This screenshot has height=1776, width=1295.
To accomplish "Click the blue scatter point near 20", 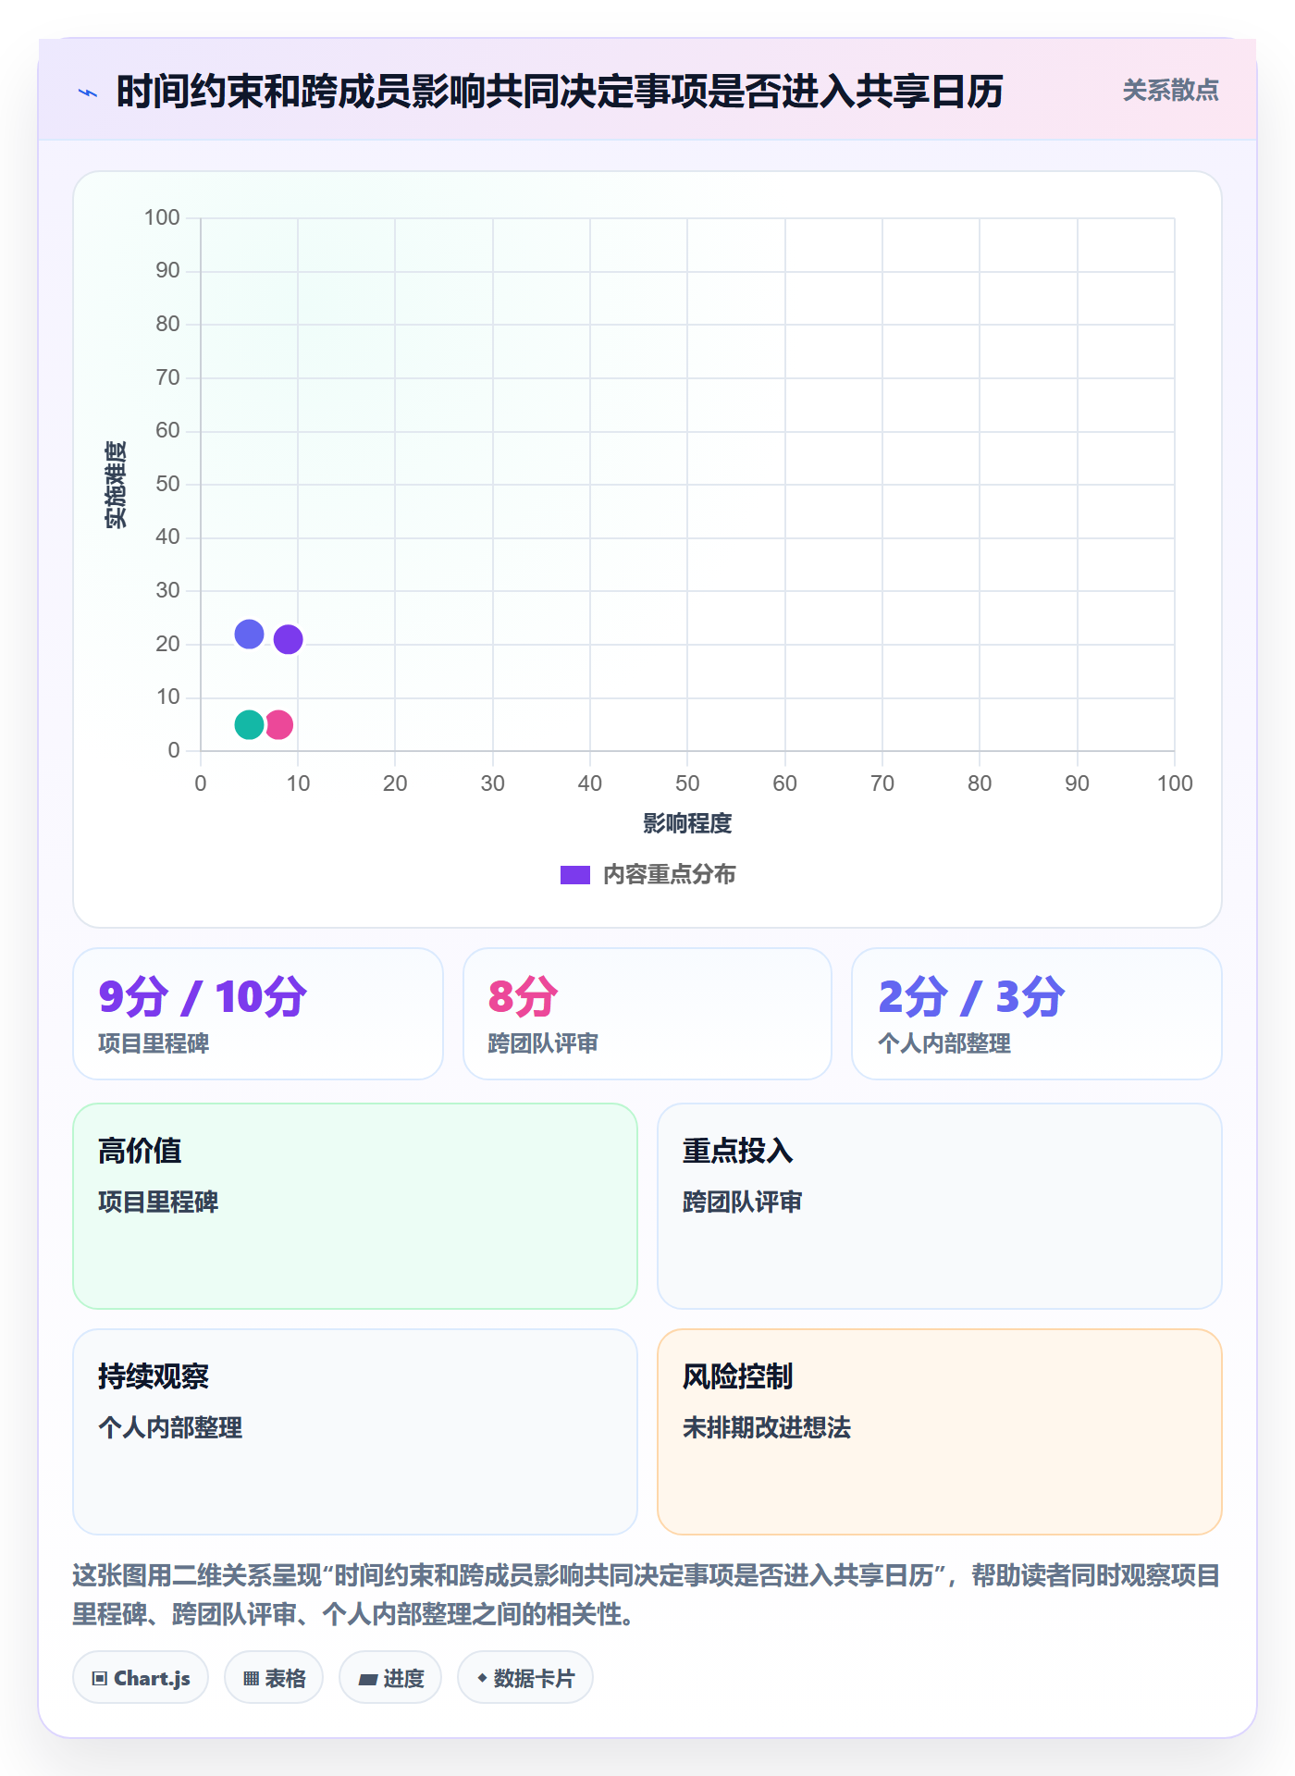I will tap(249, 634).
